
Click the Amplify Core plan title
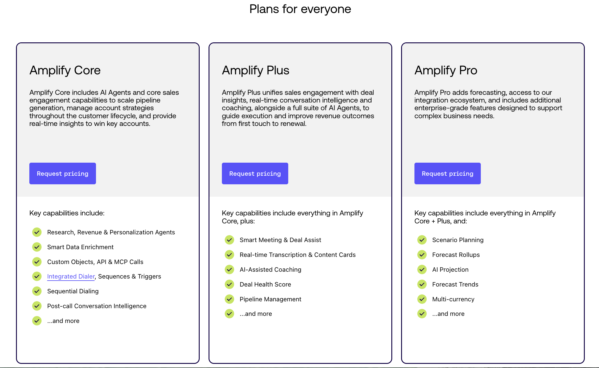click(65, 70)
